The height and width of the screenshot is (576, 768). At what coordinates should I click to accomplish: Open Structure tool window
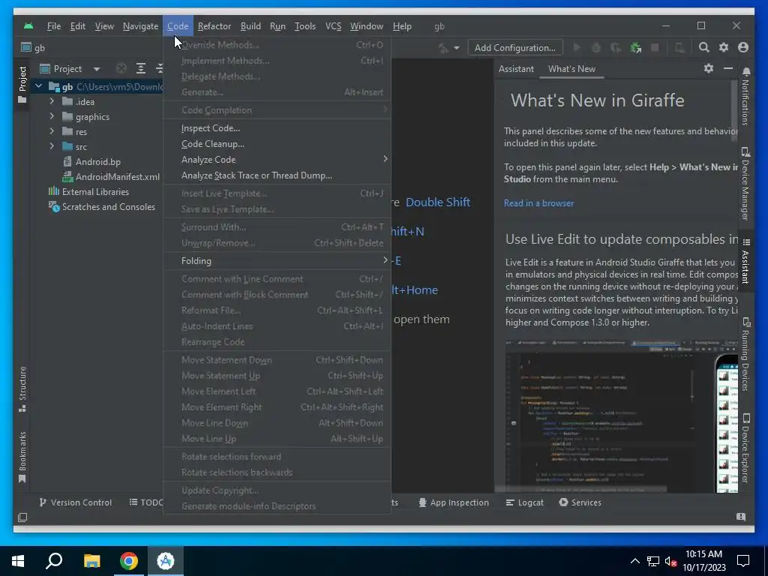pos(22,389)
